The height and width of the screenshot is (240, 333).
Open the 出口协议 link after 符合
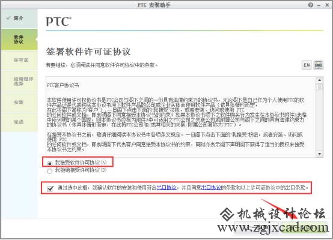point(166,188)
